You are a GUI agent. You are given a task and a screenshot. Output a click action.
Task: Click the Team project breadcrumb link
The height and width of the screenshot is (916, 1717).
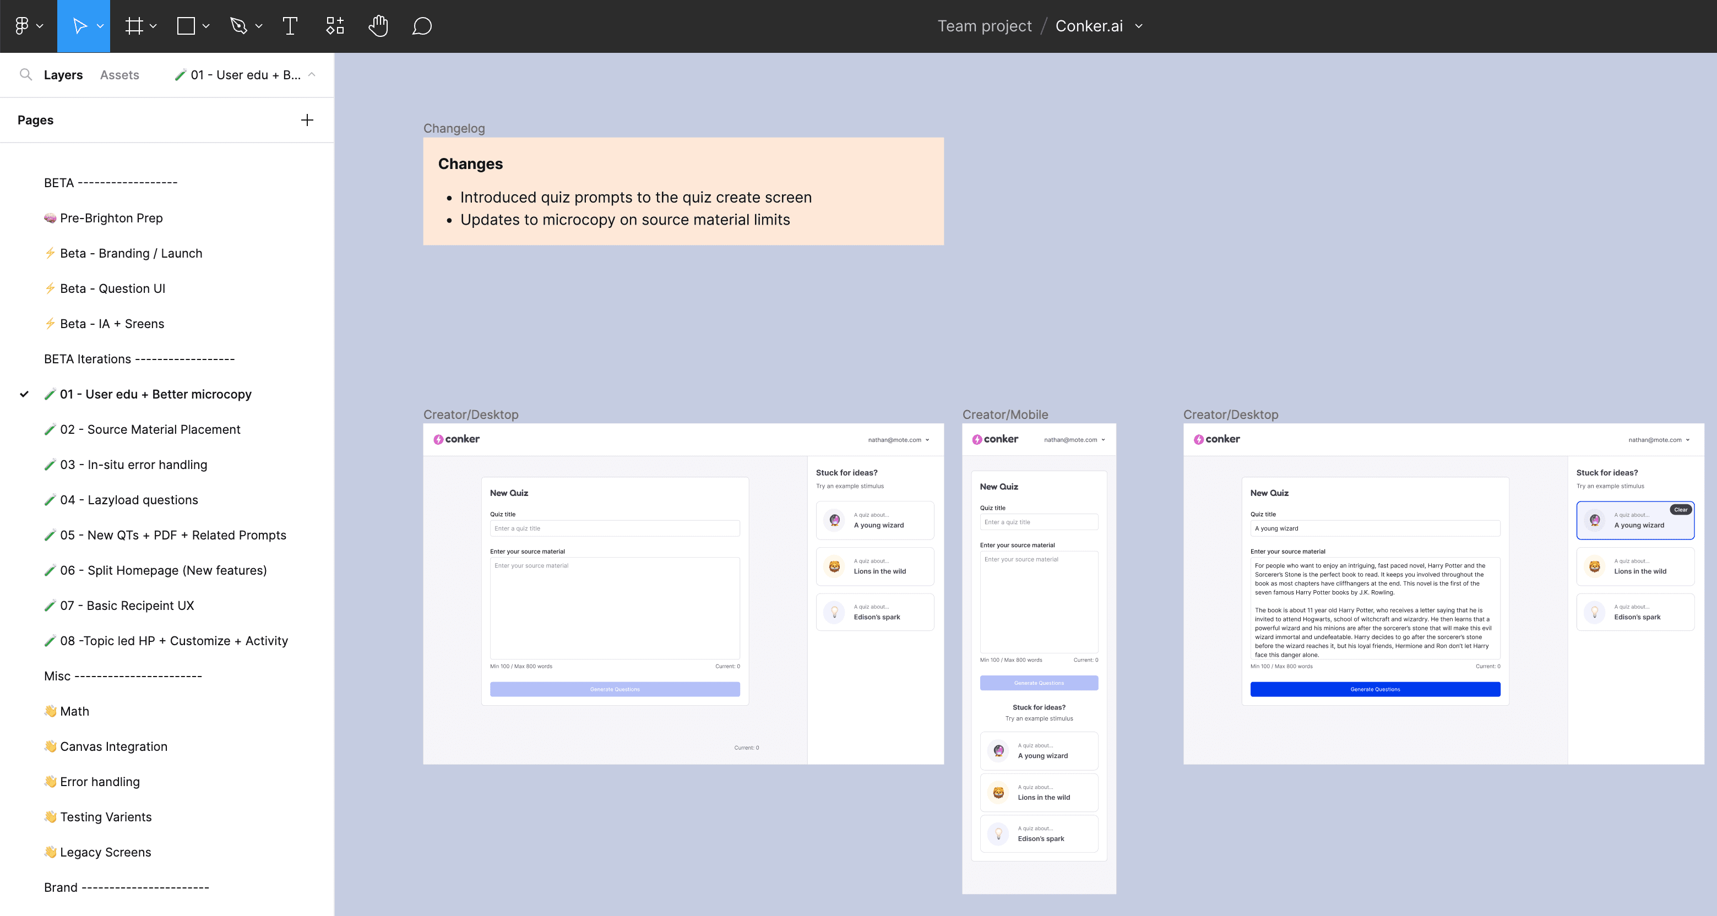(x=984, y=26)
